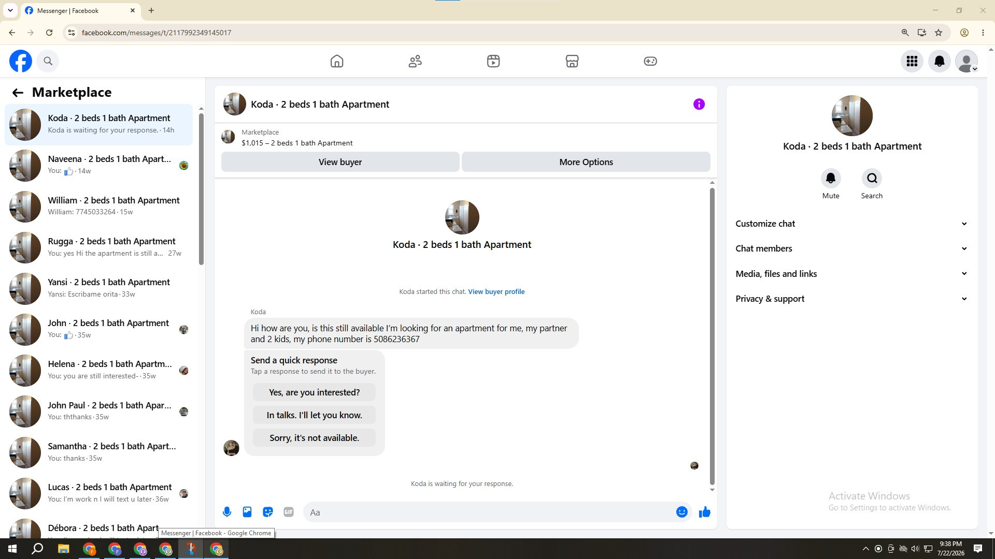Image resolution: width=995 pixels, height=559 pixels.
Task: Open the voice clip microphone icon
Action: coord(226,512)
